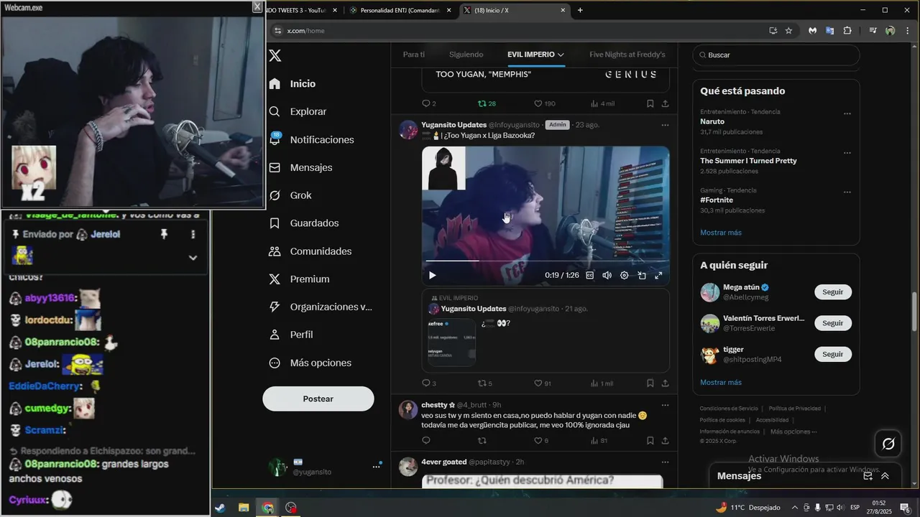Open more options on chestty's post

coord(665,405)
